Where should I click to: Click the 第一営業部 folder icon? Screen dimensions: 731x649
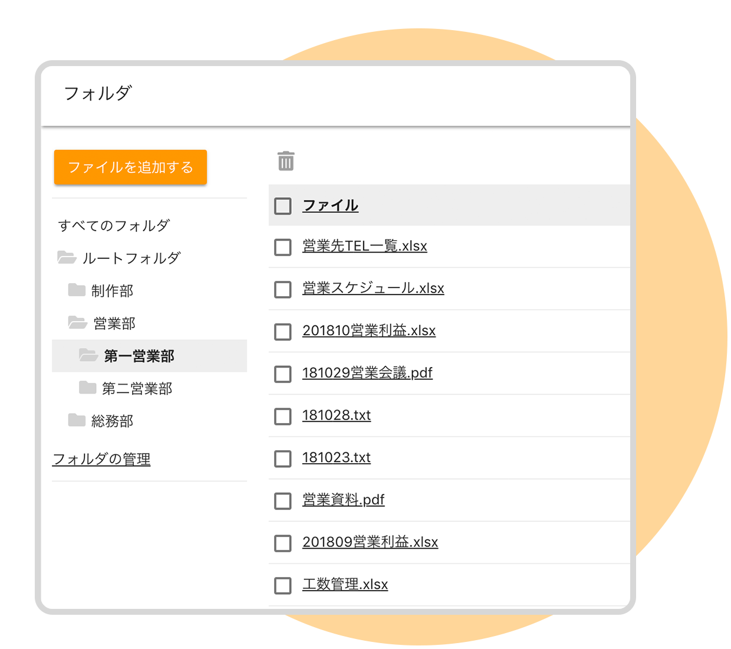point(88,355)
